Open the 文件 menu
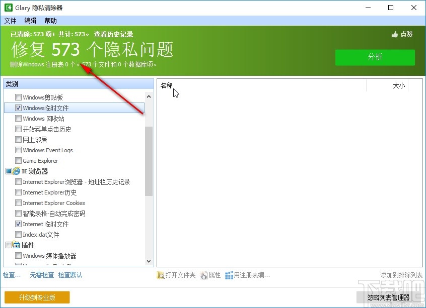This screenshot has width=426, height=308. (x=11, y=21)
